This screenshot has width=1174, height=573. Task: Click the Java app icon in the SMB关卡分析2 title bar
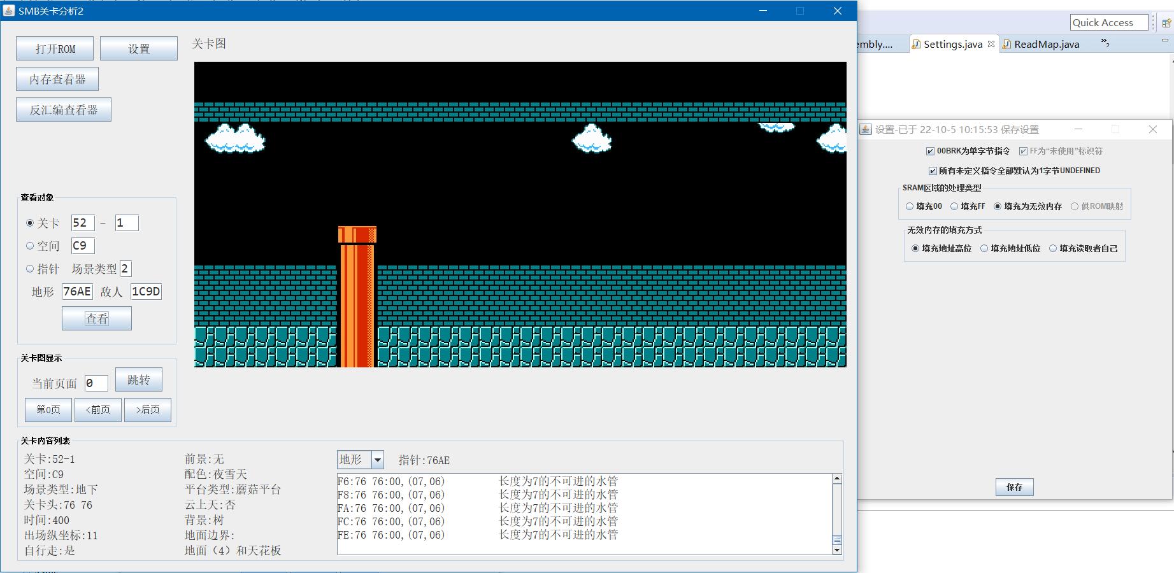click(10, 11)
